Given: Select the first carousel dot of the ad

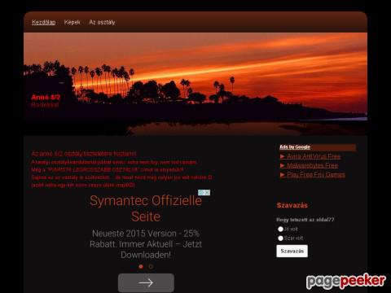Looking at the screenshot, I should [141, 266].
